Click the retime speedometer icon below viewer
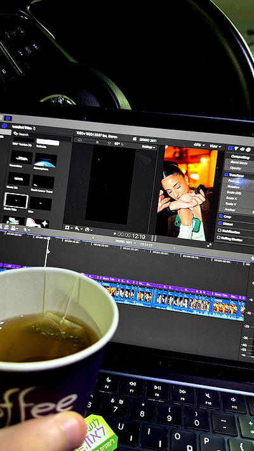This screenshot has height=451, width=254. point(88,229)
